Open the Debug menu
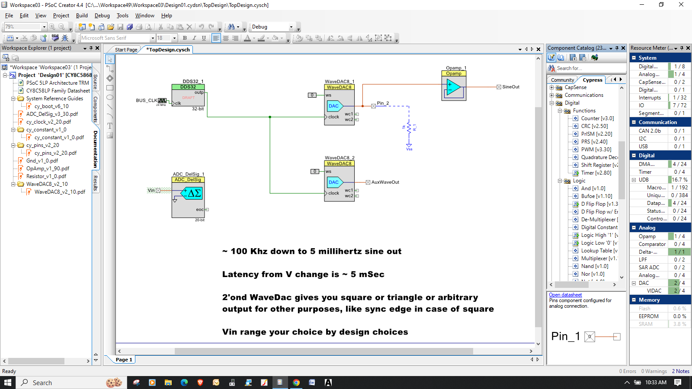The width and height of the screenshot is (692, 389). (102, 16)
